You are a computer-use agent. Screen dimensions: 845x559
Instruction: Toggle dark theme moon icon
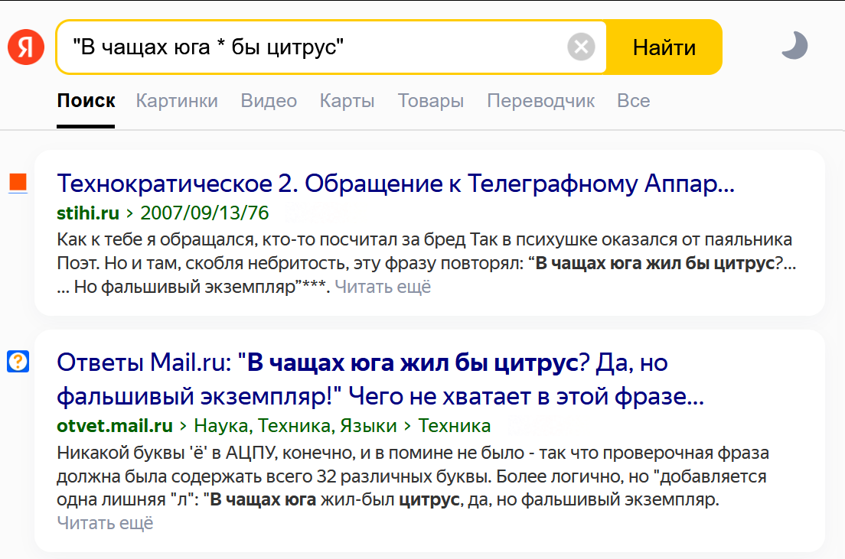(x=794, y=47)
